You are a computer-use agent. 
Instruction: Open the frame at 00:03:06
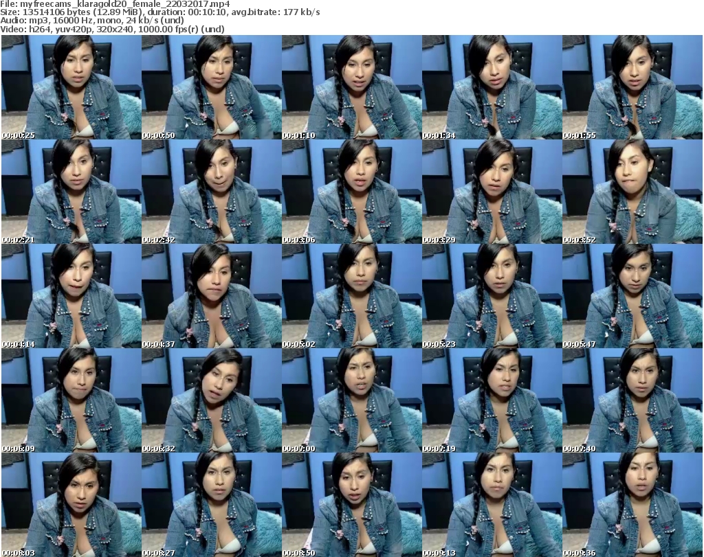351,192
